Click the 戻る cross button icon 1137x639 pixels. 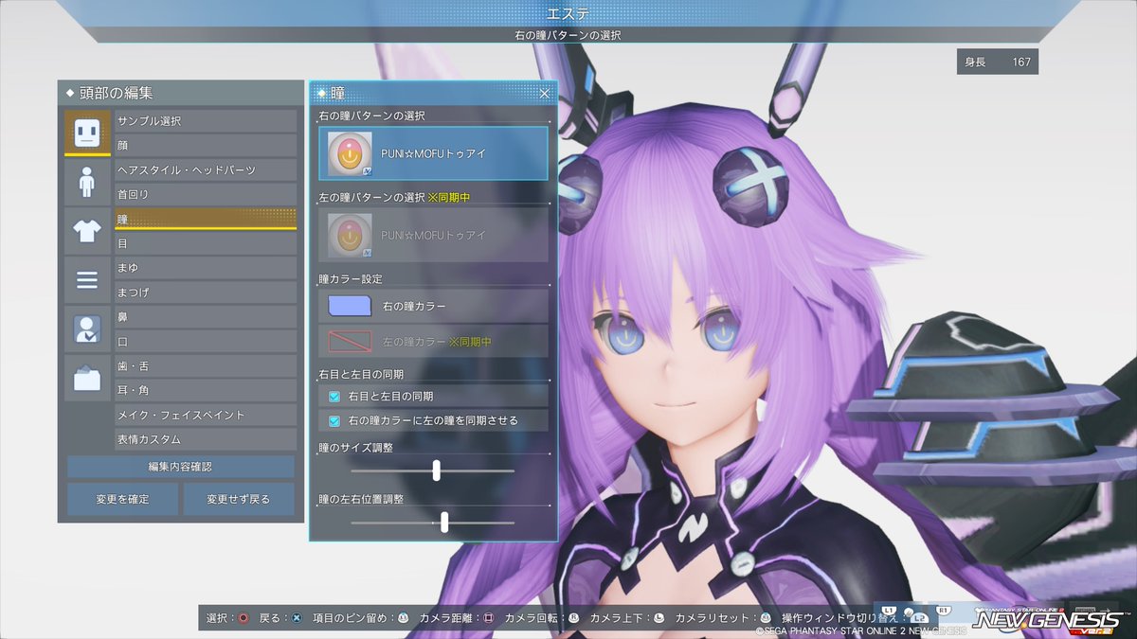[x=297, y=618]
